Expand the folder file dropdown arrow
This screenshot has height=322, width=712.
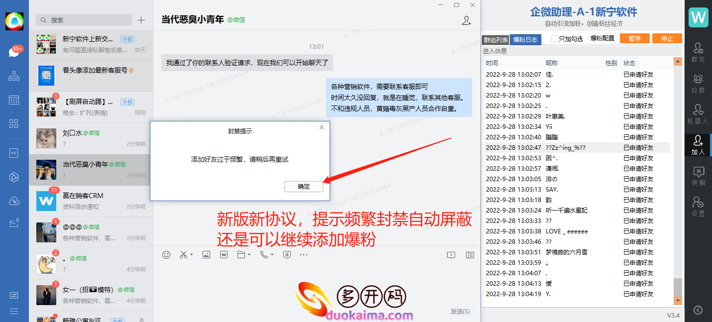(x=249, y=255)
